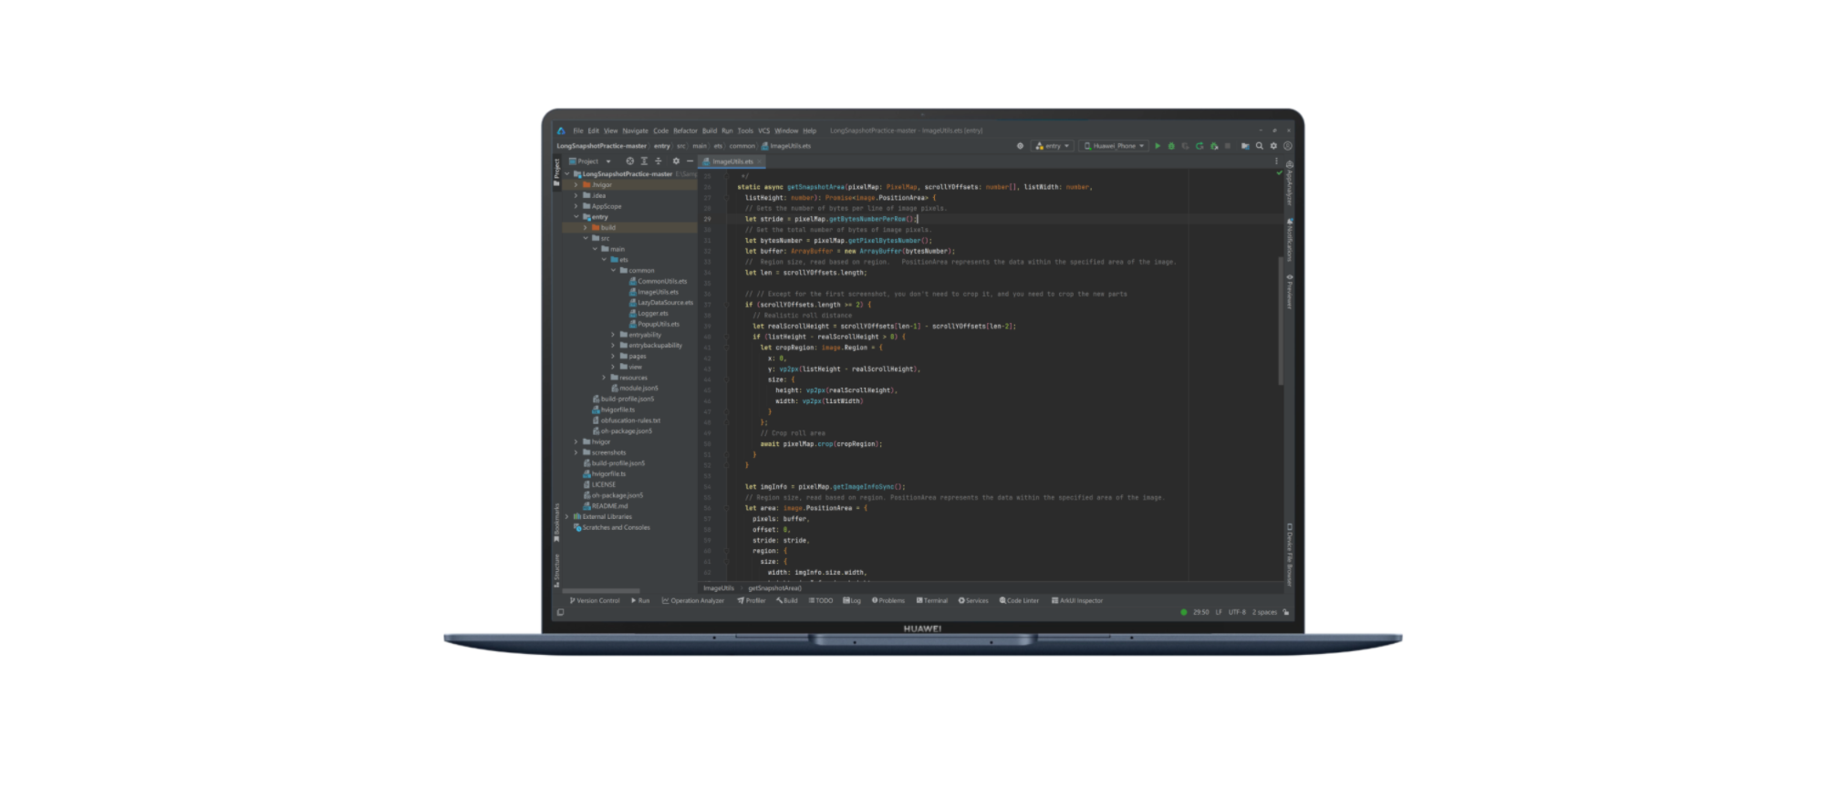This screenshot has width=1848, height=789.
Task: Toggle the read-only lock in status bar
Action: [x=1286, y=612]
